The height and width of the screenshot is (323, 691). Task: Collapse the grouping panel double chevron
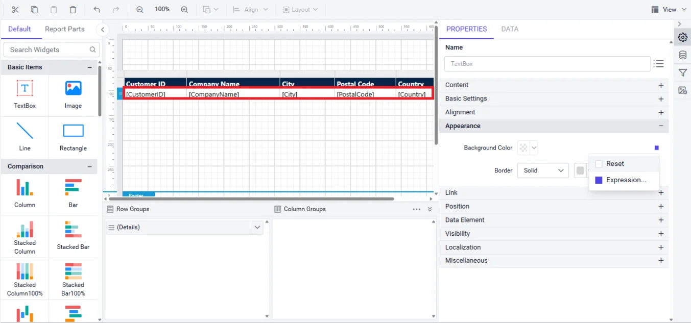tap(430, 209)
